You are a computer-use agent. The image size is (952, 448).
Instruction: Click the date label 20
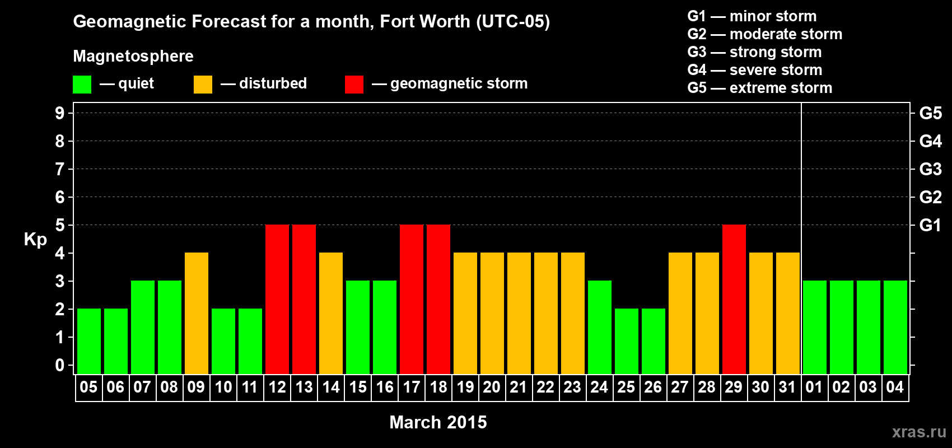pos(492,388)
